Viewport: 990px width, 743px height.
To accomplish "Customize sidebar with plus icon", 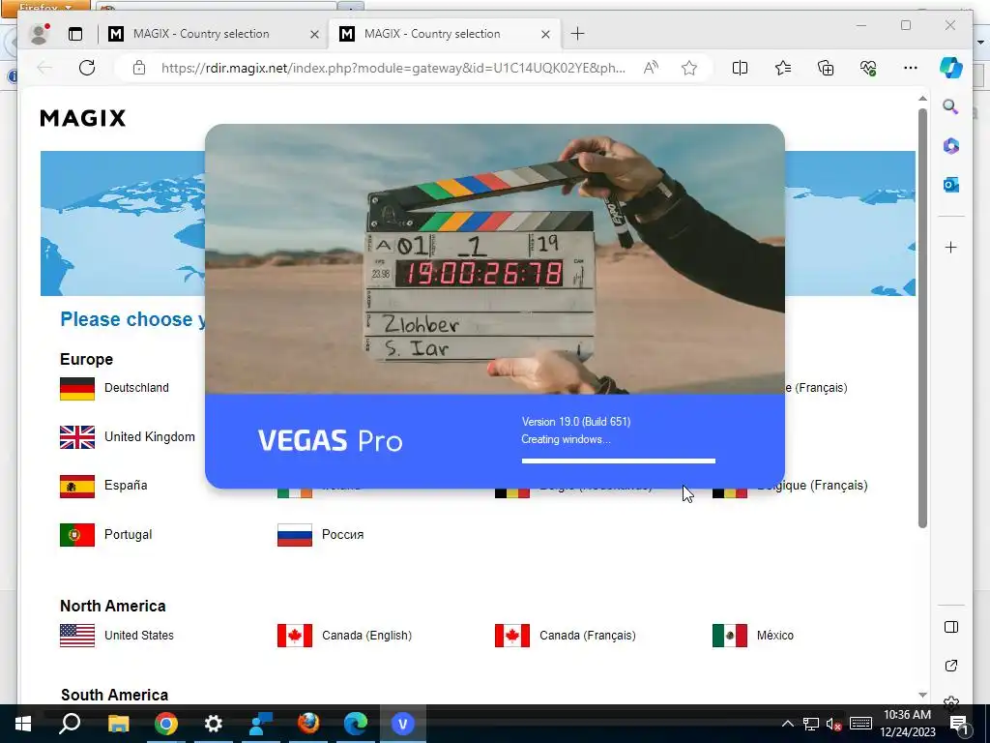I will tap(951, 247).
